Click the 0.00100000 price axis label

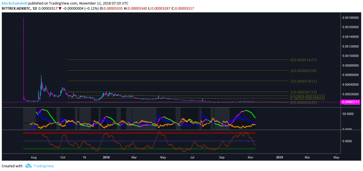point(350,56)
